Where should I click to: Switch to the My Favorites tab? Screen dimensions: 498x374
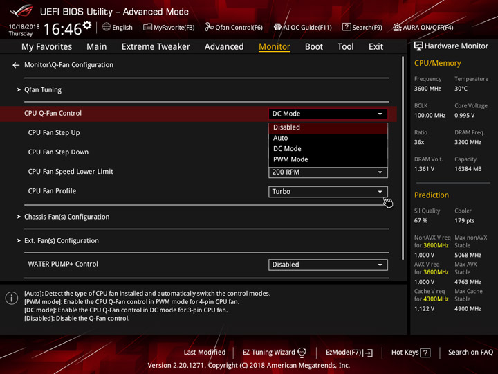[47, 47]
